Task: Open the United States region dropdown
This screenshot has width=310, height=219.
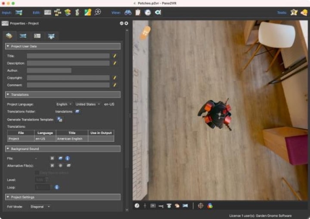Action: click(88, 104)
